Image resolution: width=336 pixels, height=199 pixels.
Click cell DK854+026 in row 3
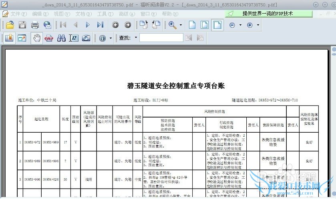tap(50, 179)
